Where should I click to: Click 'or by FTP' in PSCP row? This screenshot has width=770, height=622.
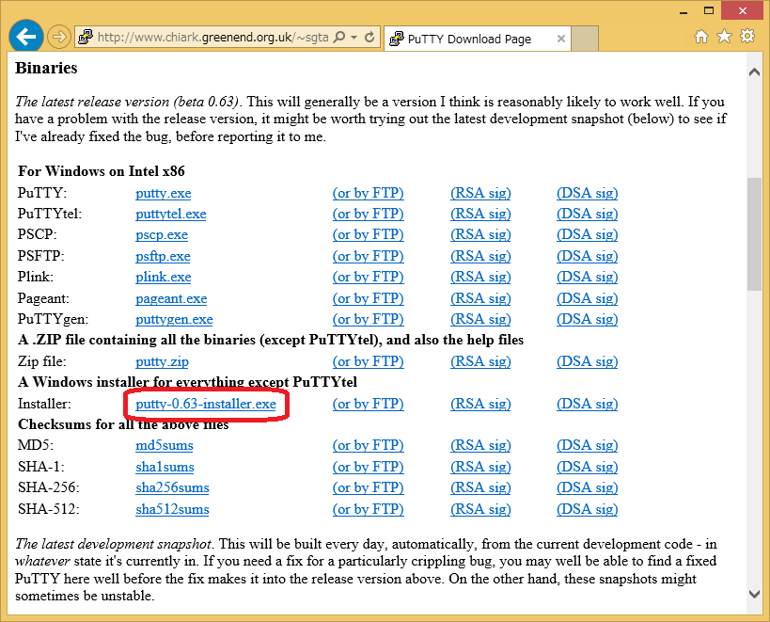point(369,235)
